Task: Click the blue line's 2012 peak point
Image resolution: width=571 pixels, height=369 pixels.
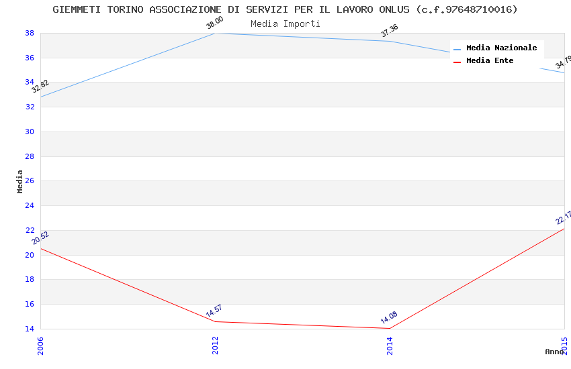Action: point(215,34)
